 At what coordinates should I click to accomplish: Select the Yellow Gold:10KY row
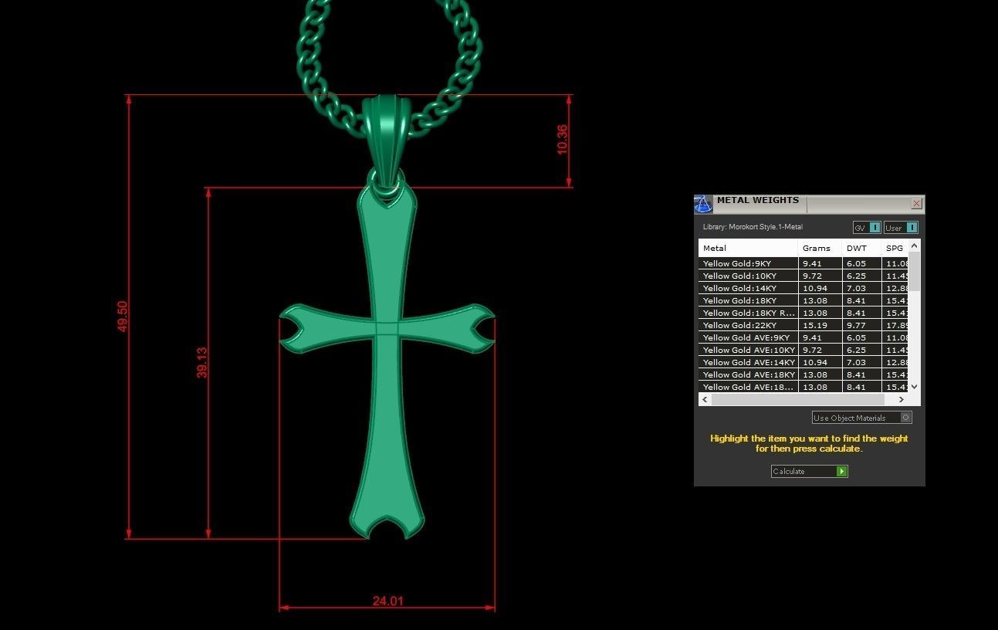tap(803, 276)
